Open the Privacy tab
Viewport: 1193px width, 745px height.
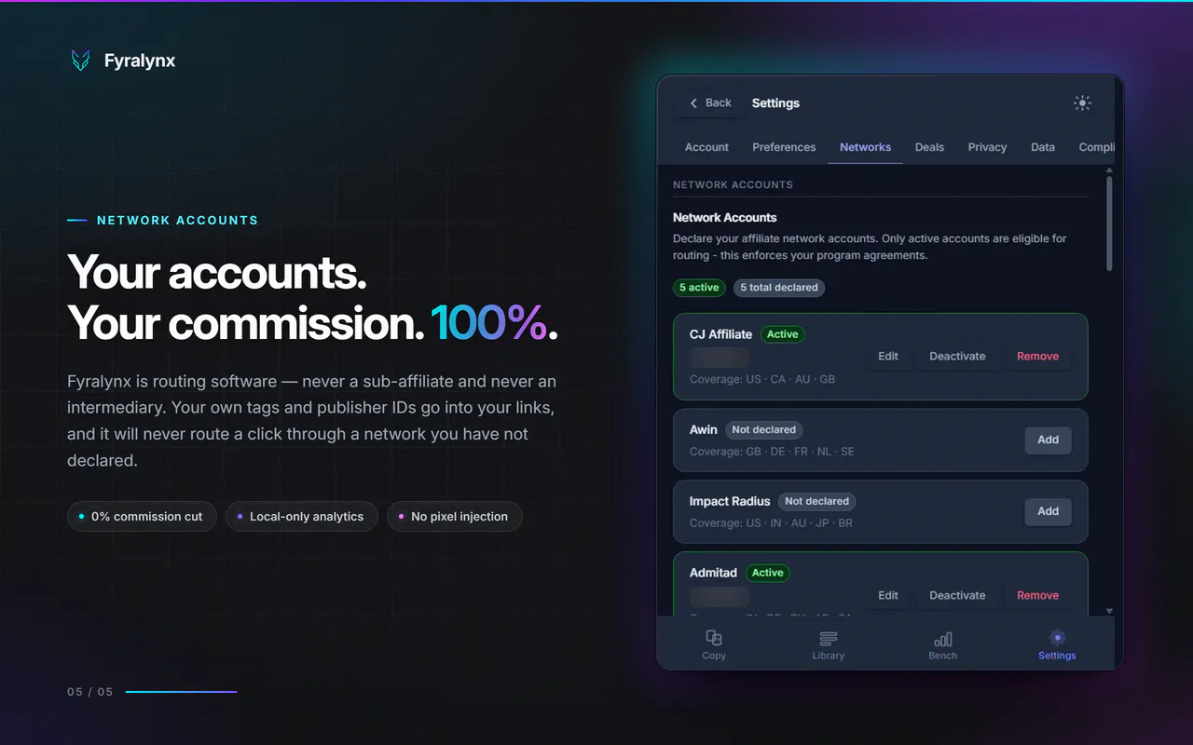987,147
